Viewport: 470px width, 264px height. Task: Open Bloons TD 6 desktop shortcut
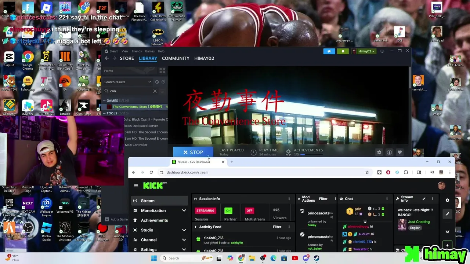coord(9,83)
